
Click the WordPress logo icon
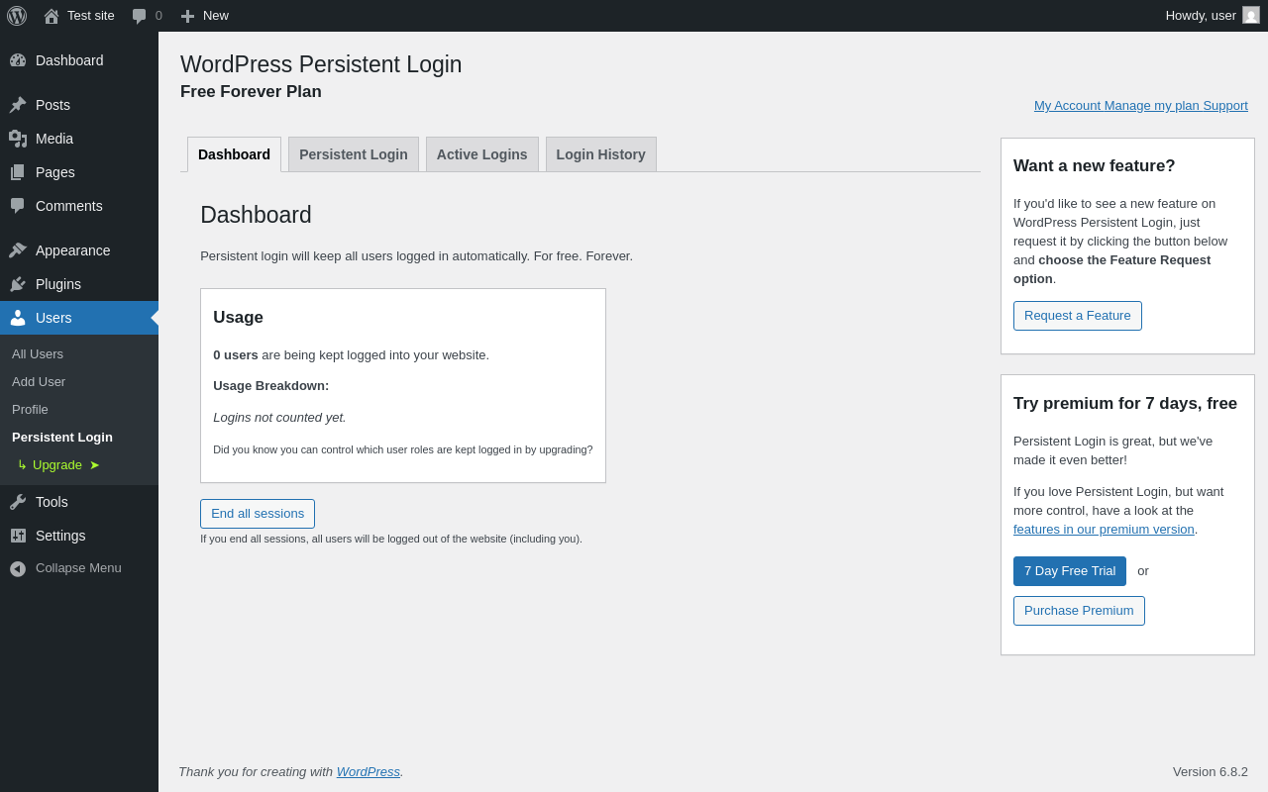pyautogui.click(x=17, y=16)
